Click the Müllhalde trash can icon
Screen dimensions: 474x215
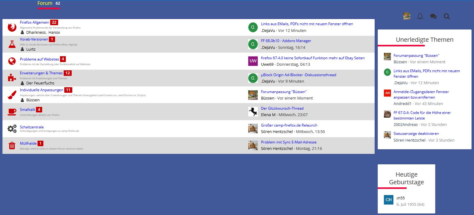[x=12, y=146]
